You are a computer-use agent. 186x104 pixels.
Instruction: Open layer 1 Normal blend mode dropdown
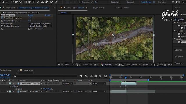(67, 83)
